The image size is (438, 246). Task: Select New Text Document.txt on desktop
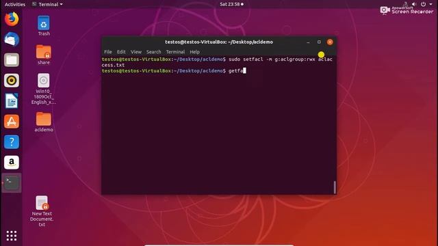pos(42,211)
